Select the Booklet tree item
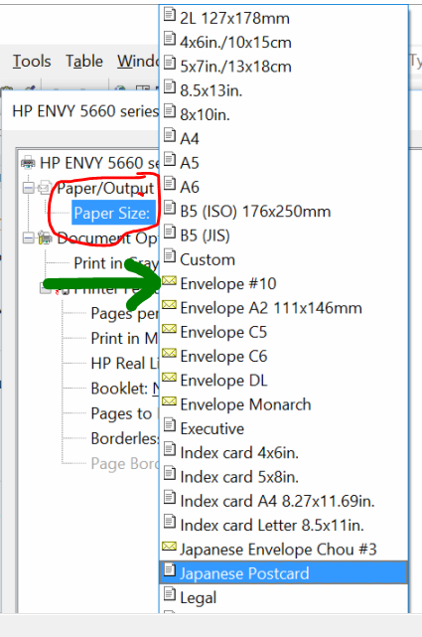This screenshot has width=422, height=637. (x=124, y=389)
